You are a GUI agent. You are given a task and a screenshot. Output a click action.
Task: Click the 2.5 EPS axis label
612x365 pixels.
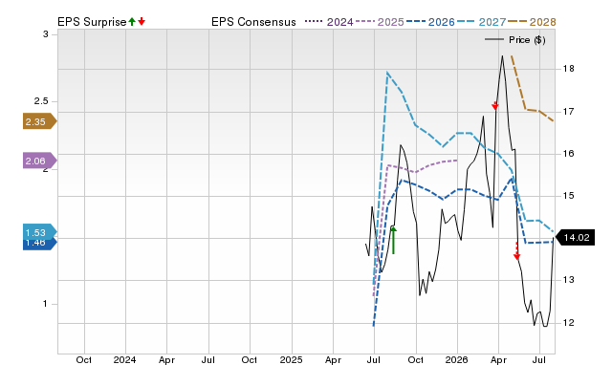pos(41,101)
